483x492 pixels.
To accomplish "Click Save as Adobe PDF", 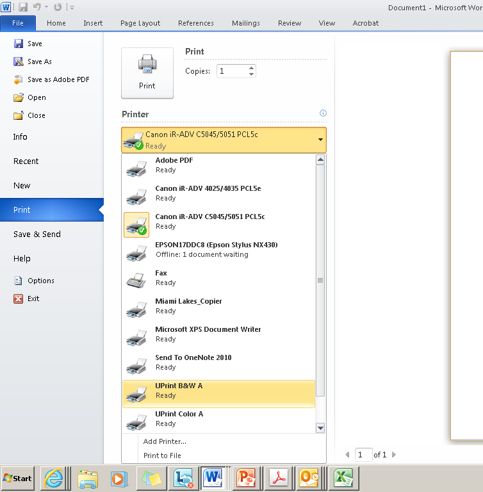I will [x=51, y=79].
